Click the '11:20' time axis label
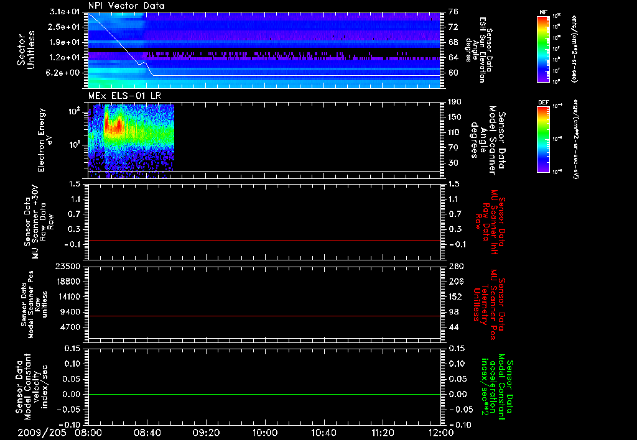Screen dimensions: 637x440 [383, 433]
